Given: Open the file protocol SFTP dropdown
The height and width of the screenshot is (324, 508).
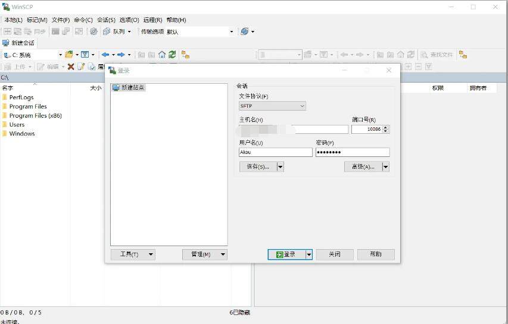Looking at the screenshot, I should point(272,106).
